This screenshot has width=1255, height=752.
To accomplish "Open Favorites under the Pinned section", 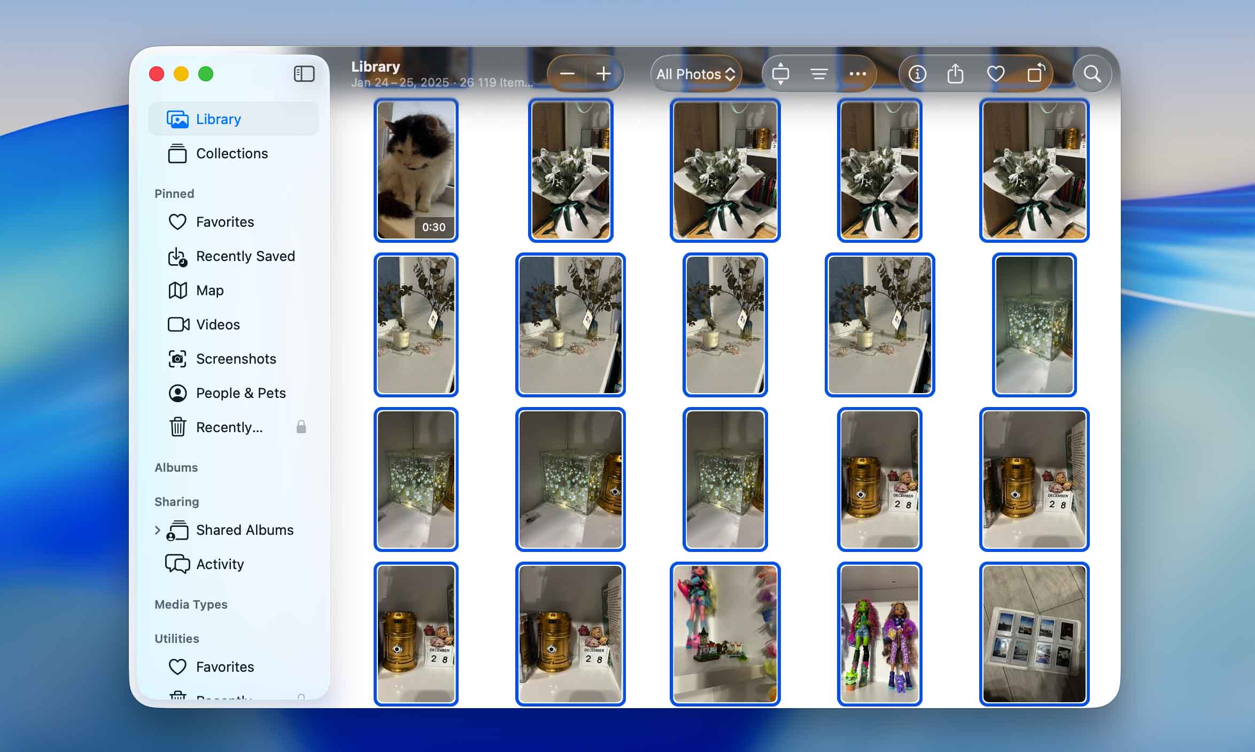I will [234, 222].
